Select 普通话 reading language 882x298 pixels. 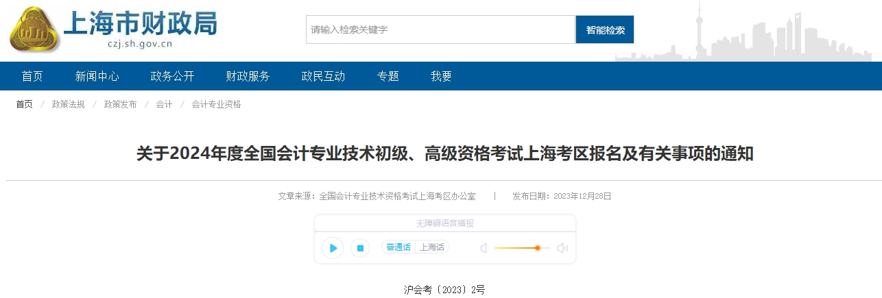click(x=398, y=247)
